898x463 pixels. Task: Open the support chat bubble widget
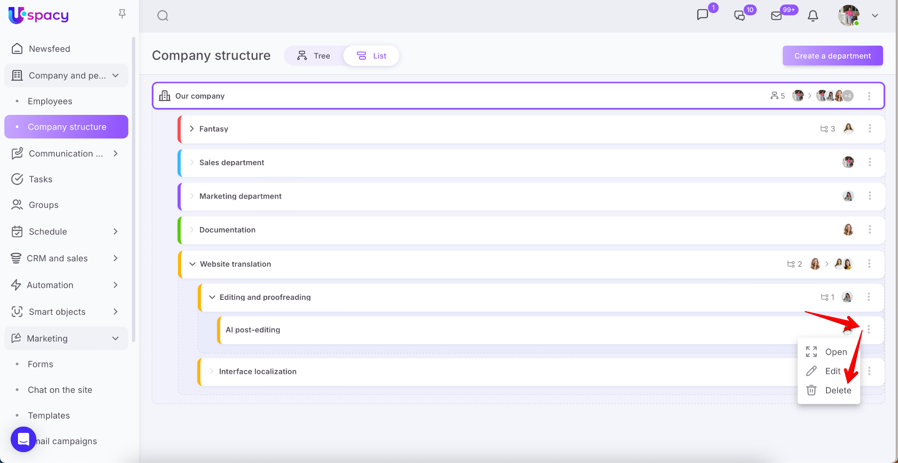(23, 439)
